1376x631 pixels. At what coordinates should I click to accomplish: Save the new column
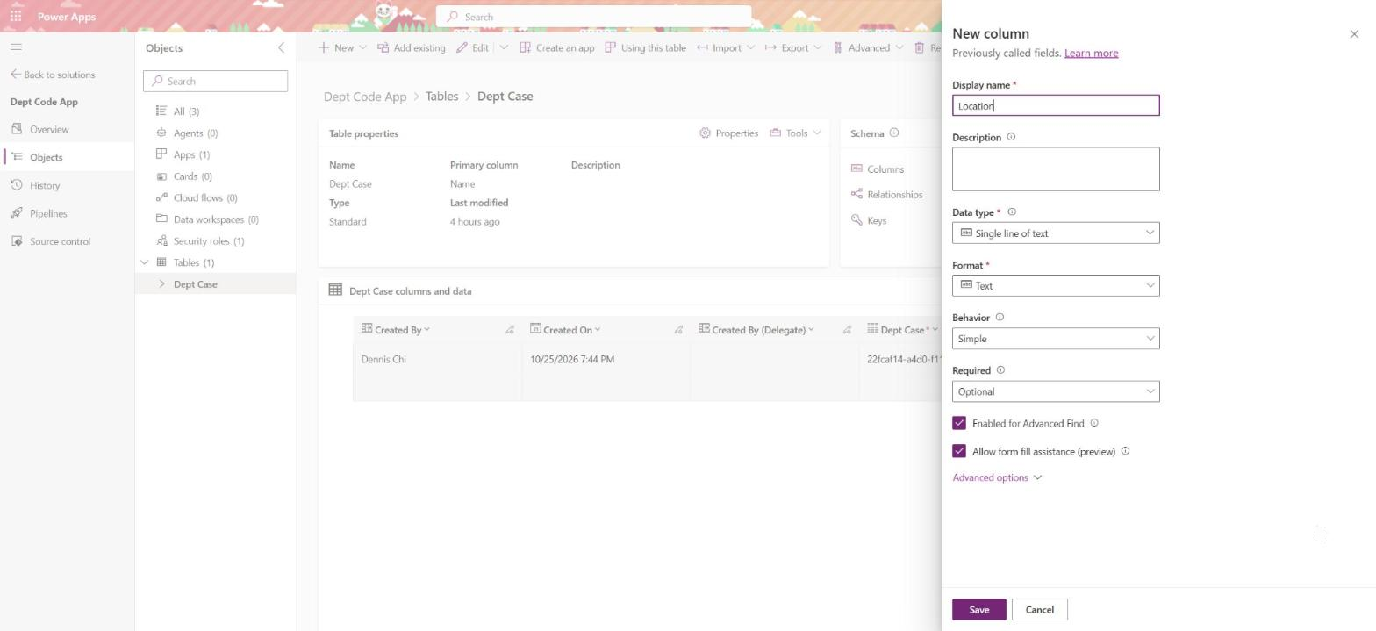click(979, 610)
